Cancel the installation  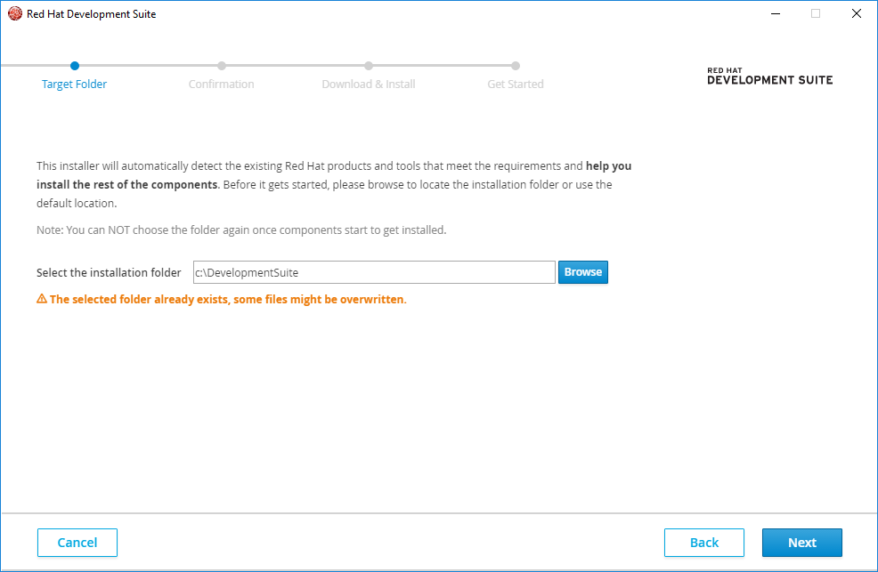click(77, 543)
